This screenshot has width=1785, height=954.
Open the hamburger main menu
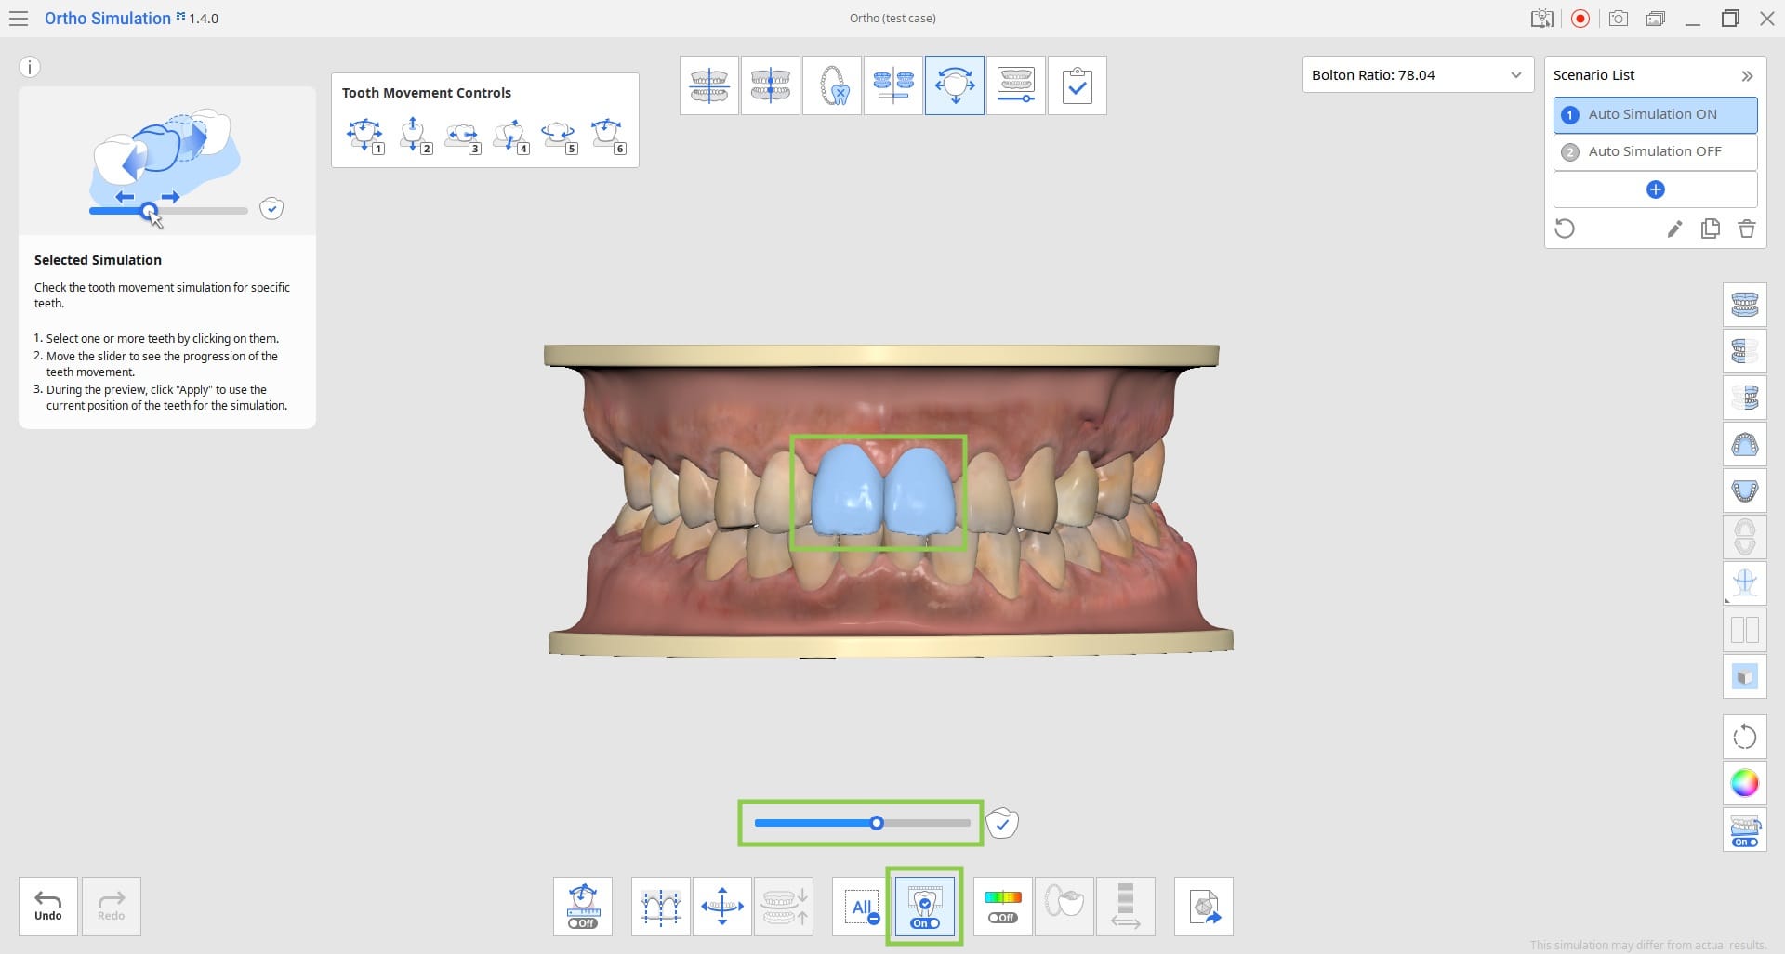click(18, 19)
